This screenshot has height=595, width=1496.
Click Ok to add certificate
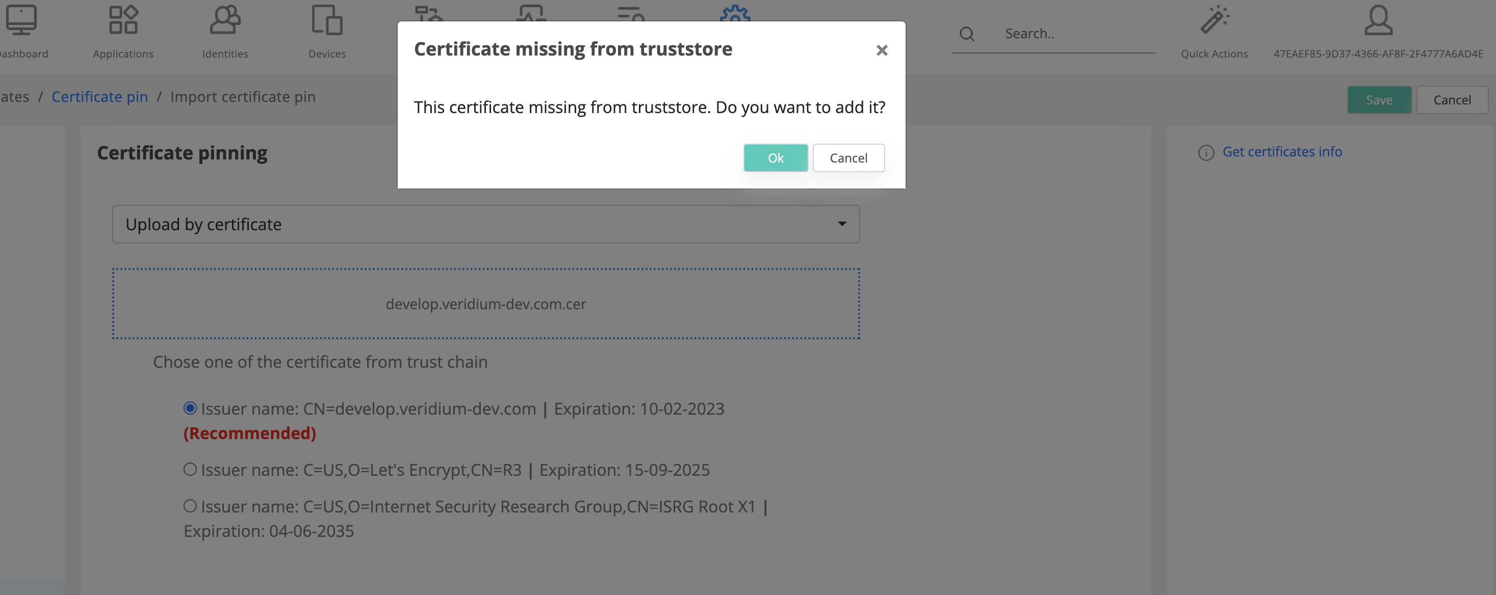[776, 158]
